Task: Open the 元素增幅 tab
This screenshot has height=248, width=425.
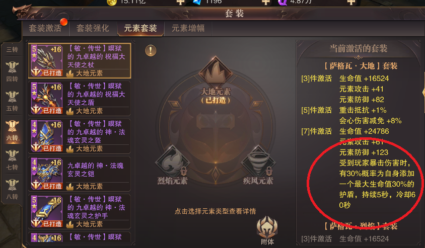Action: 188,28
